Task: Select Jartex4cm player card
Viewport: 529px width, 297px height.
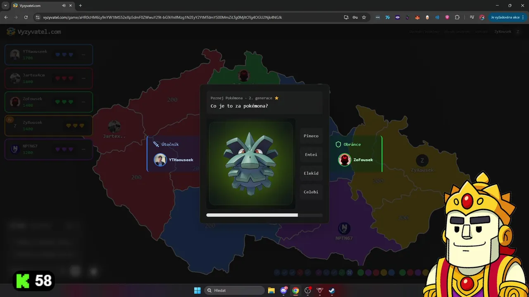Action: 49,78
